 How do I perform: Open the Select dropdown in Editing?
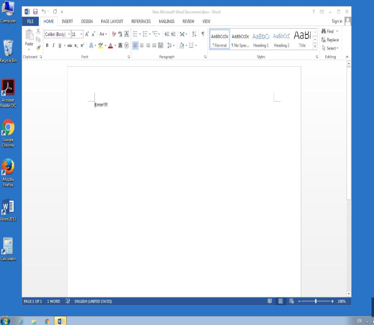pos(330,48)
